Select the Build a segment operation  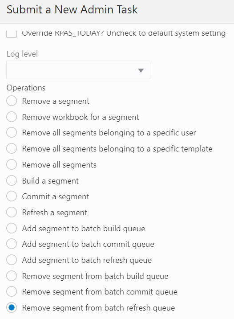(x=12, y=180)
